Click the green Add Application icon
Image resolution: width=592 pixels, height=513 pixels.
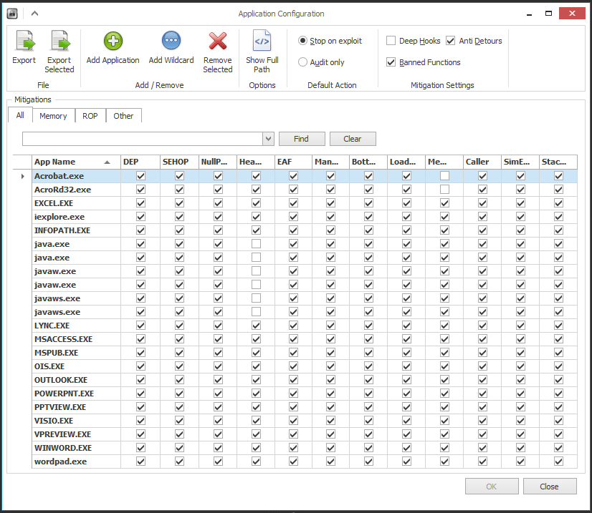coord(113,41)
